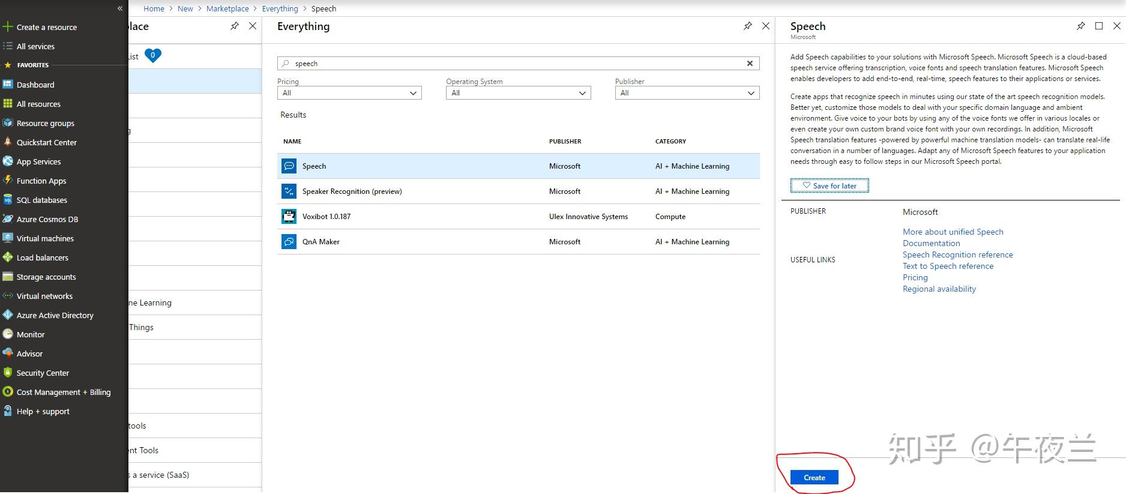Click the Speaker Recognition service icon
This screenshot has width=1126, height=494.
289,191
